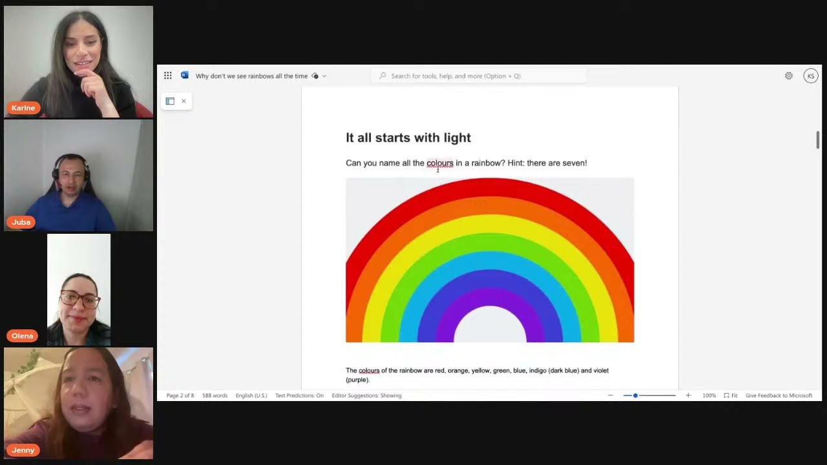The width and height of the screenshot is (827, 465).
Task: Open the KS account avatar
Action: [811, 76]
